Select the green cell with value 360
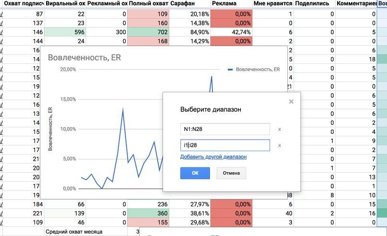Image resolution: width=387 pixels, height=236 pixels. click(x=148, y=213)
